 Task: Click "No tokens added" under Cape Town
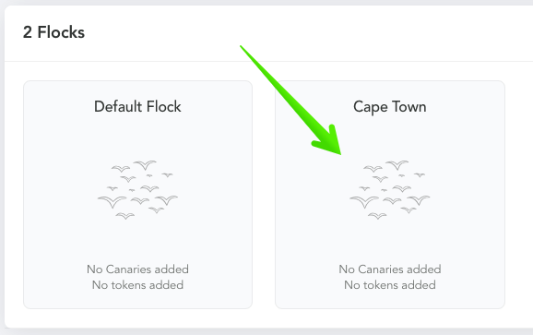click(x=390, y=284)
